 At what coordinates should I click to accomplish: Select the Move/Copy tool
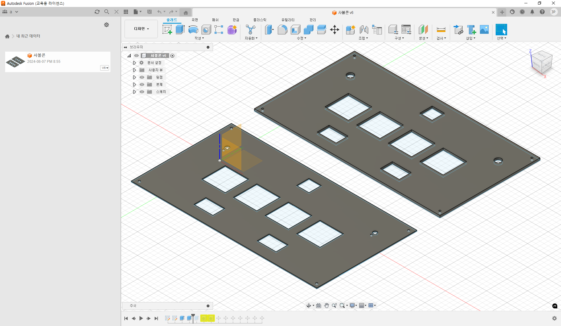tap(334, 30)
